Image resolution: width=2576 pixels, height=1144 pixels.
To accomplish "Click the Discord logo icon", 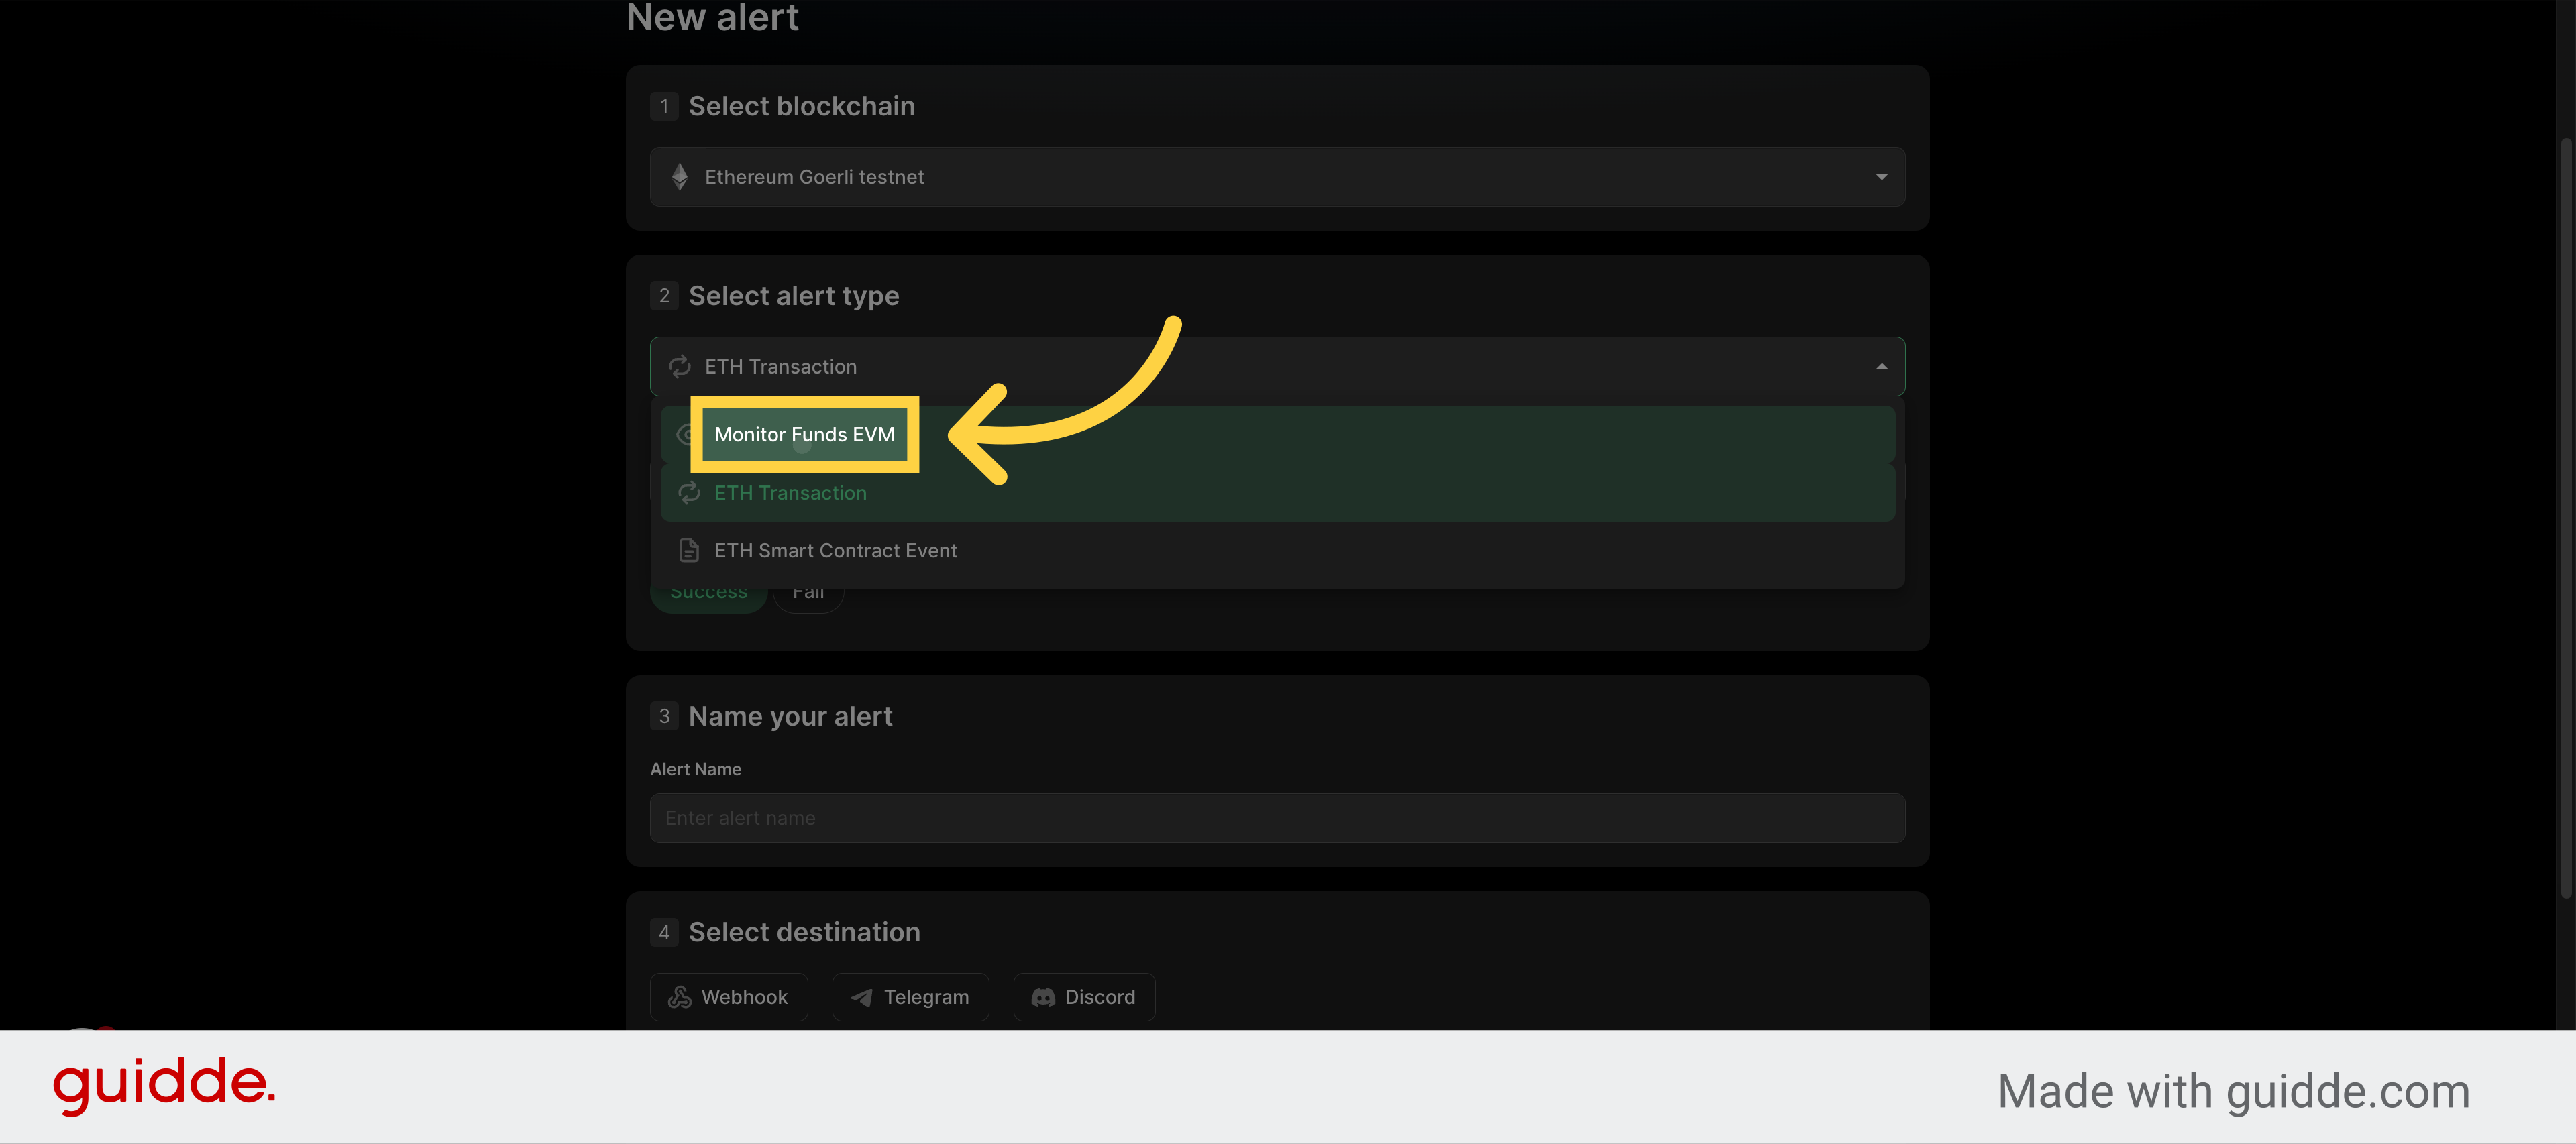I will point(1043,997).
